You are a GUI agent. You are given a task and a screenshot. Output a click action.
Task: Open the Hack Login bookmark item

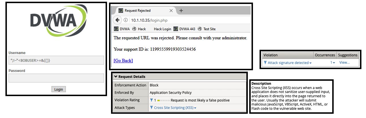(162, 29)
